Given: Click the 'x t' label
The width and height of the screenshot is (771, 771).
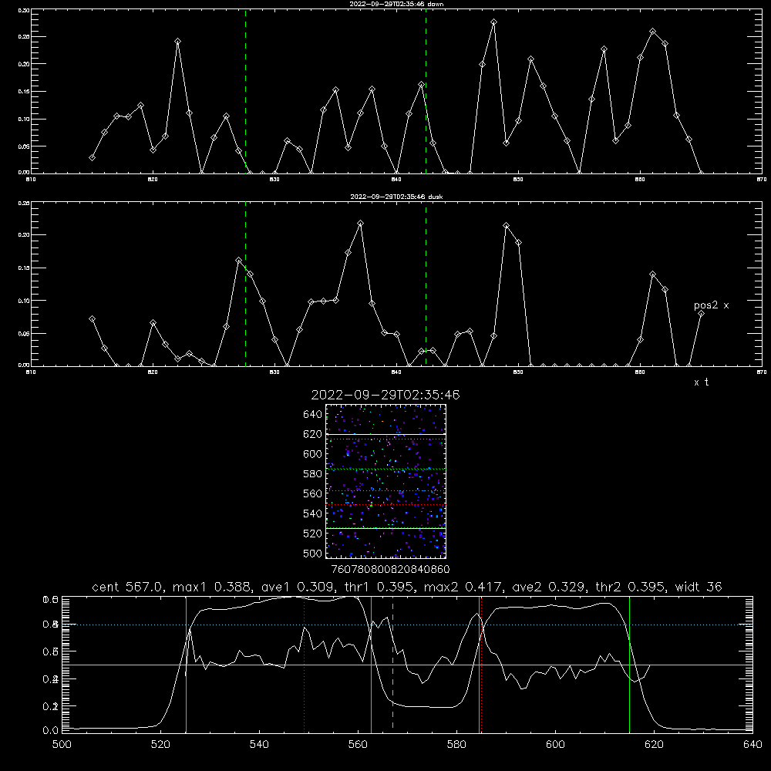Looking at the screenshot, I should click(701, 382).
